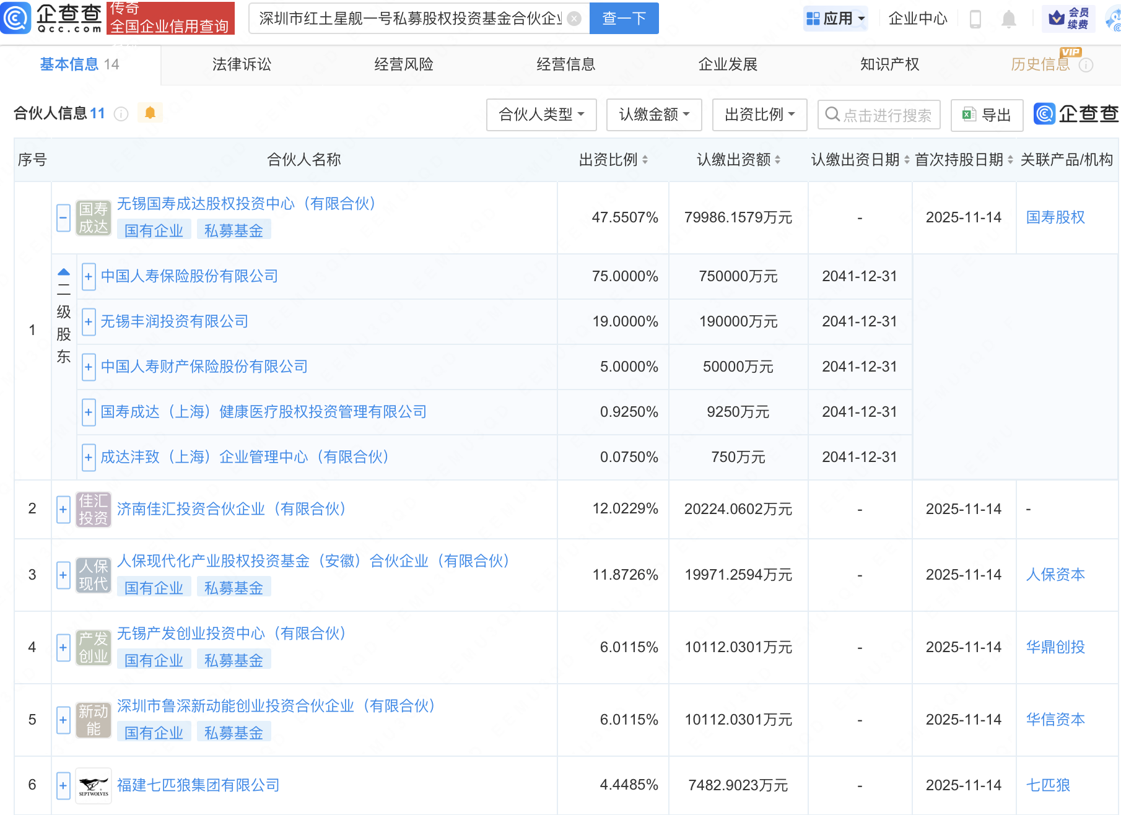Image resolution: width=1121 pixels, height=815 pixels.
Task: Open the 合伙人类型 filter dropdown
Action: (x=541, y=115)
